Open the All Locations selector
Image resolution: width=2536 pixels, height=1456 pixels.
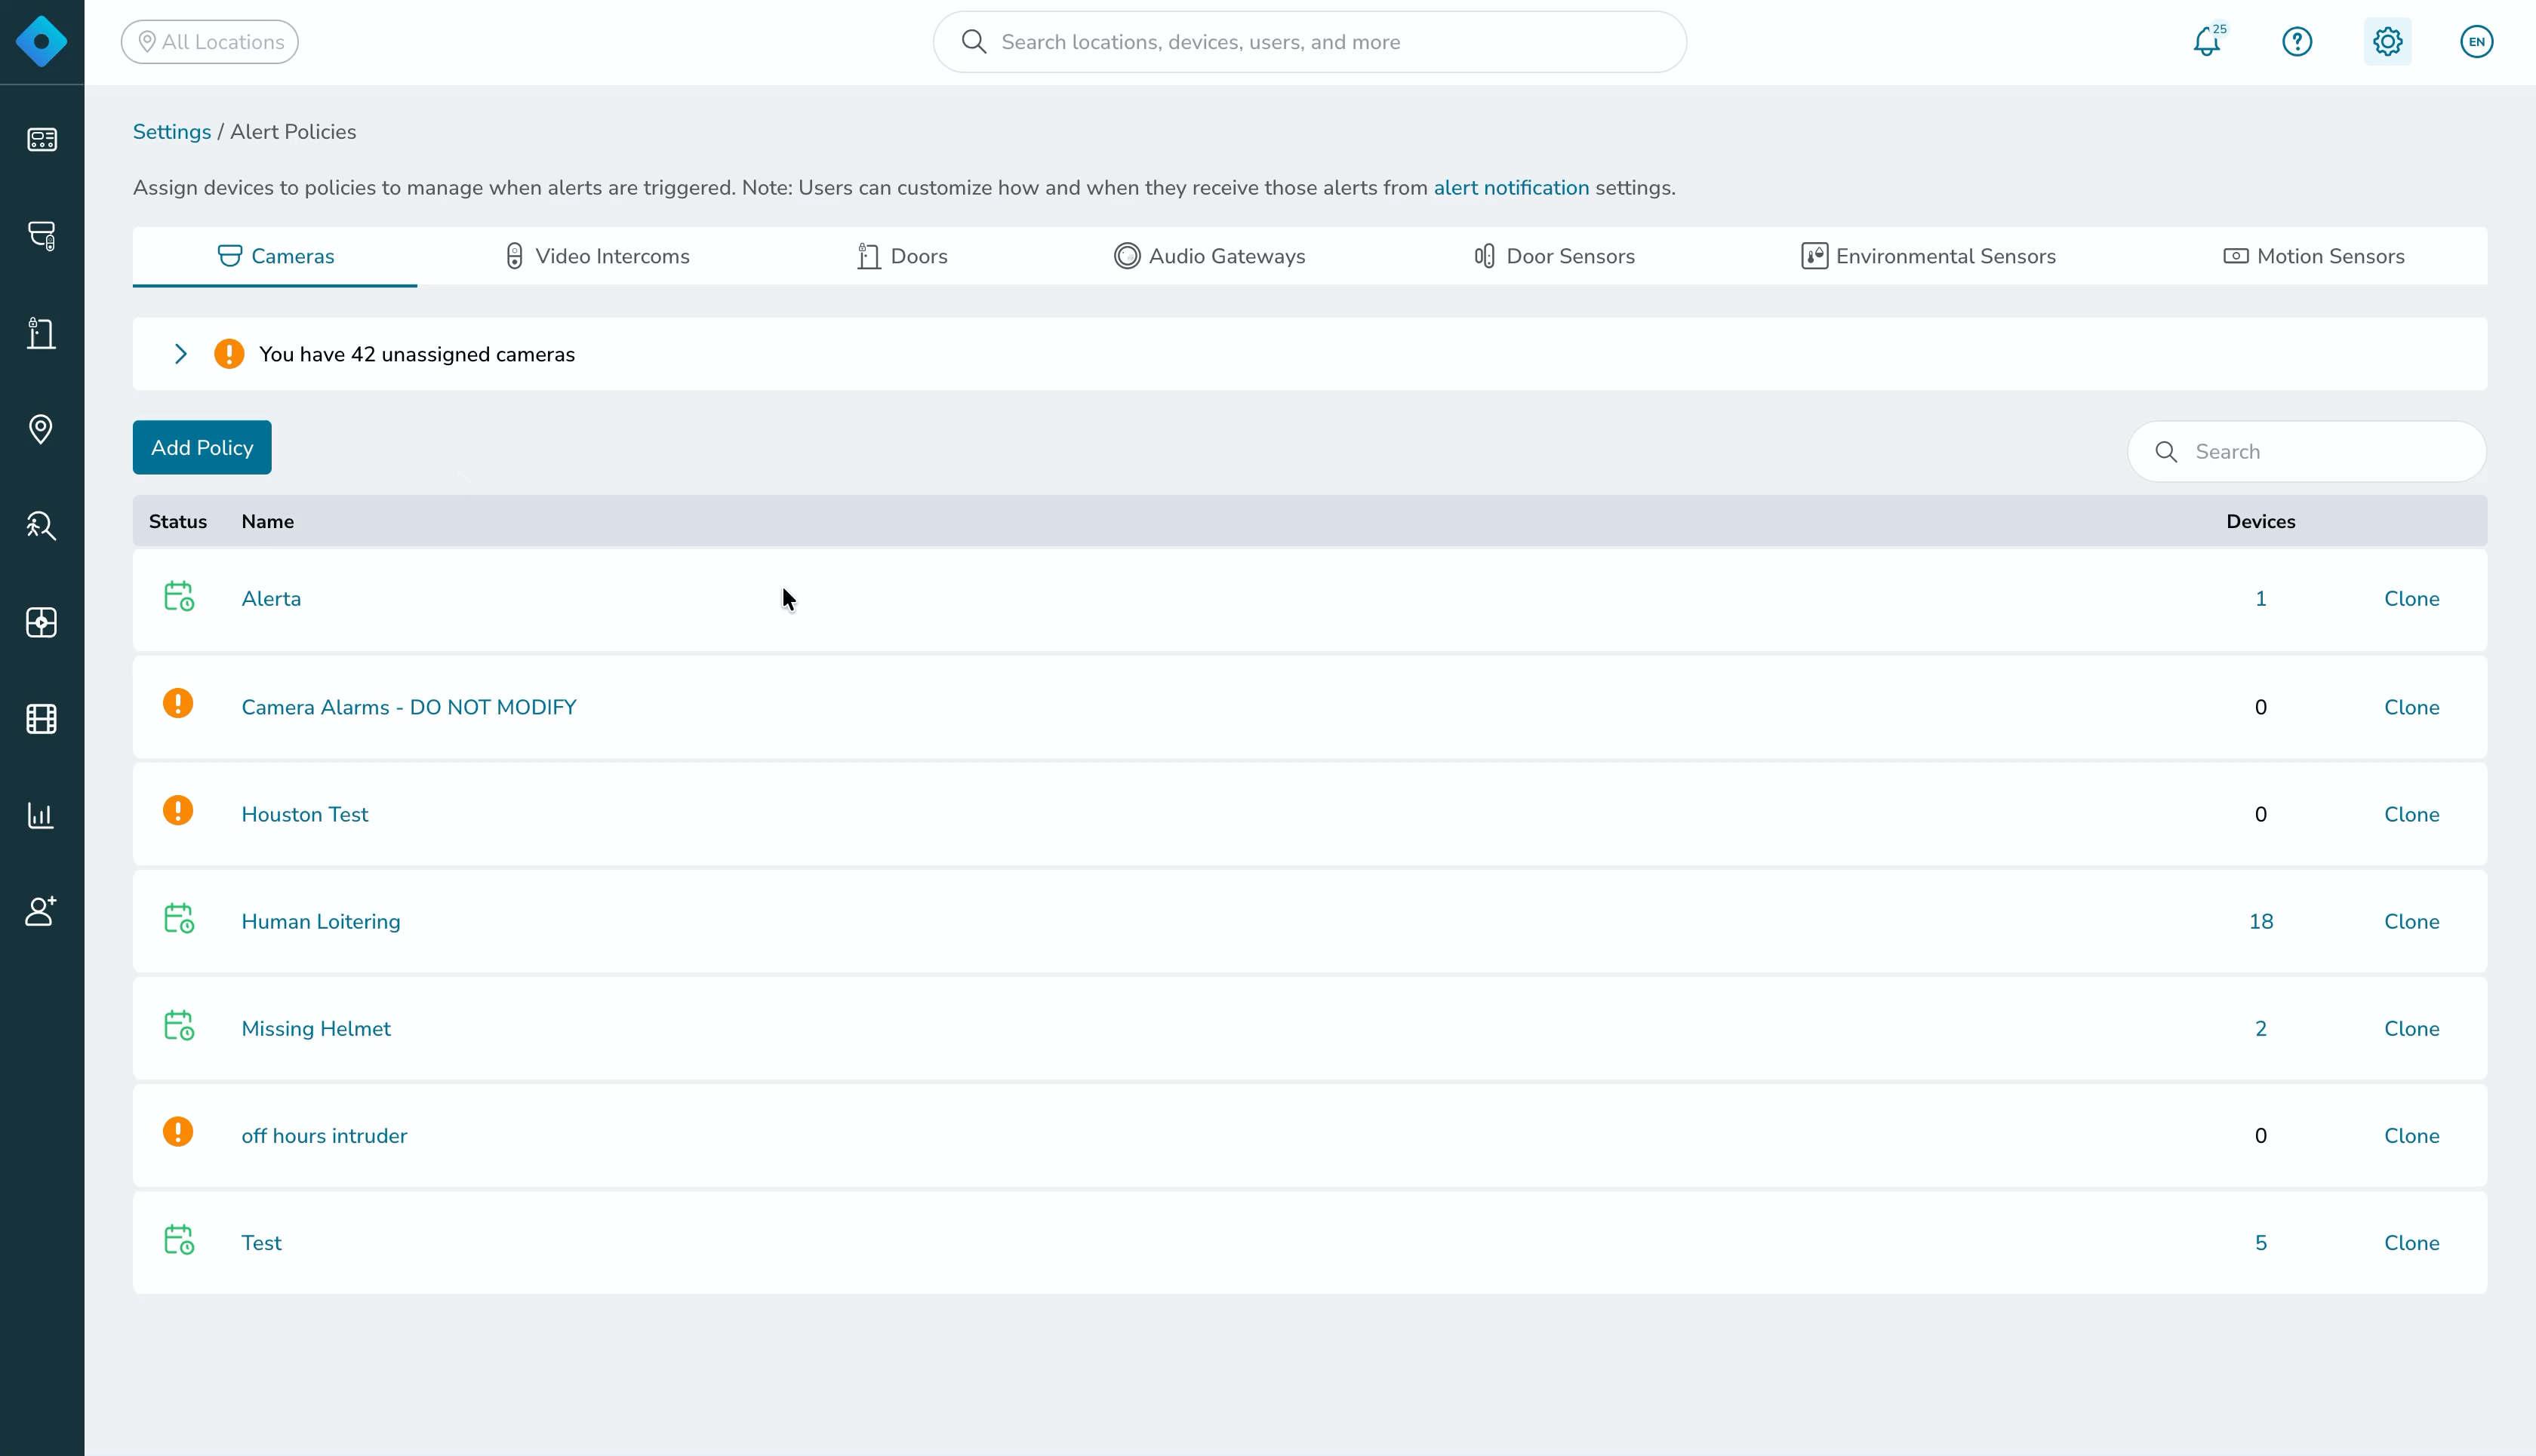(210, 42)
